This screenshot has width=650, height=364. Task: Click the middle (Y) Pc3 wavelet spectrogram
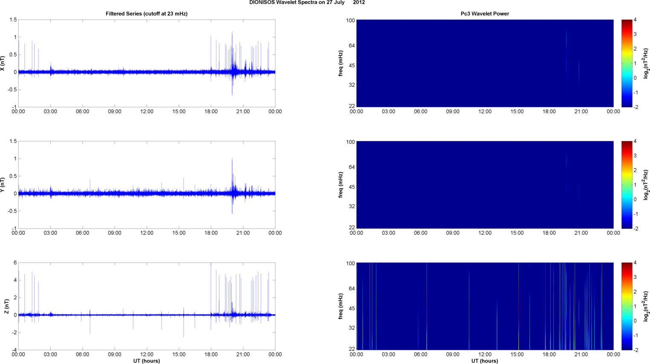click(485, 185)
